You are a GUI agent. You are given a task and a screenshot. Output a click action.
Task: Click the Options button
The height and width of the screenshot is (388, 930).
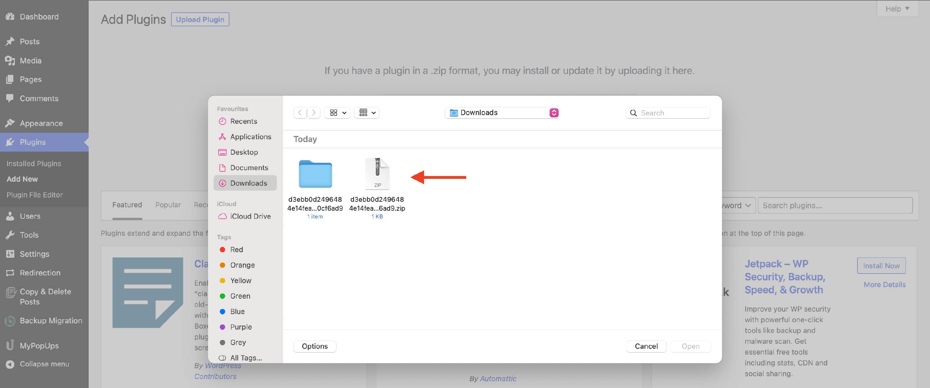314,346
